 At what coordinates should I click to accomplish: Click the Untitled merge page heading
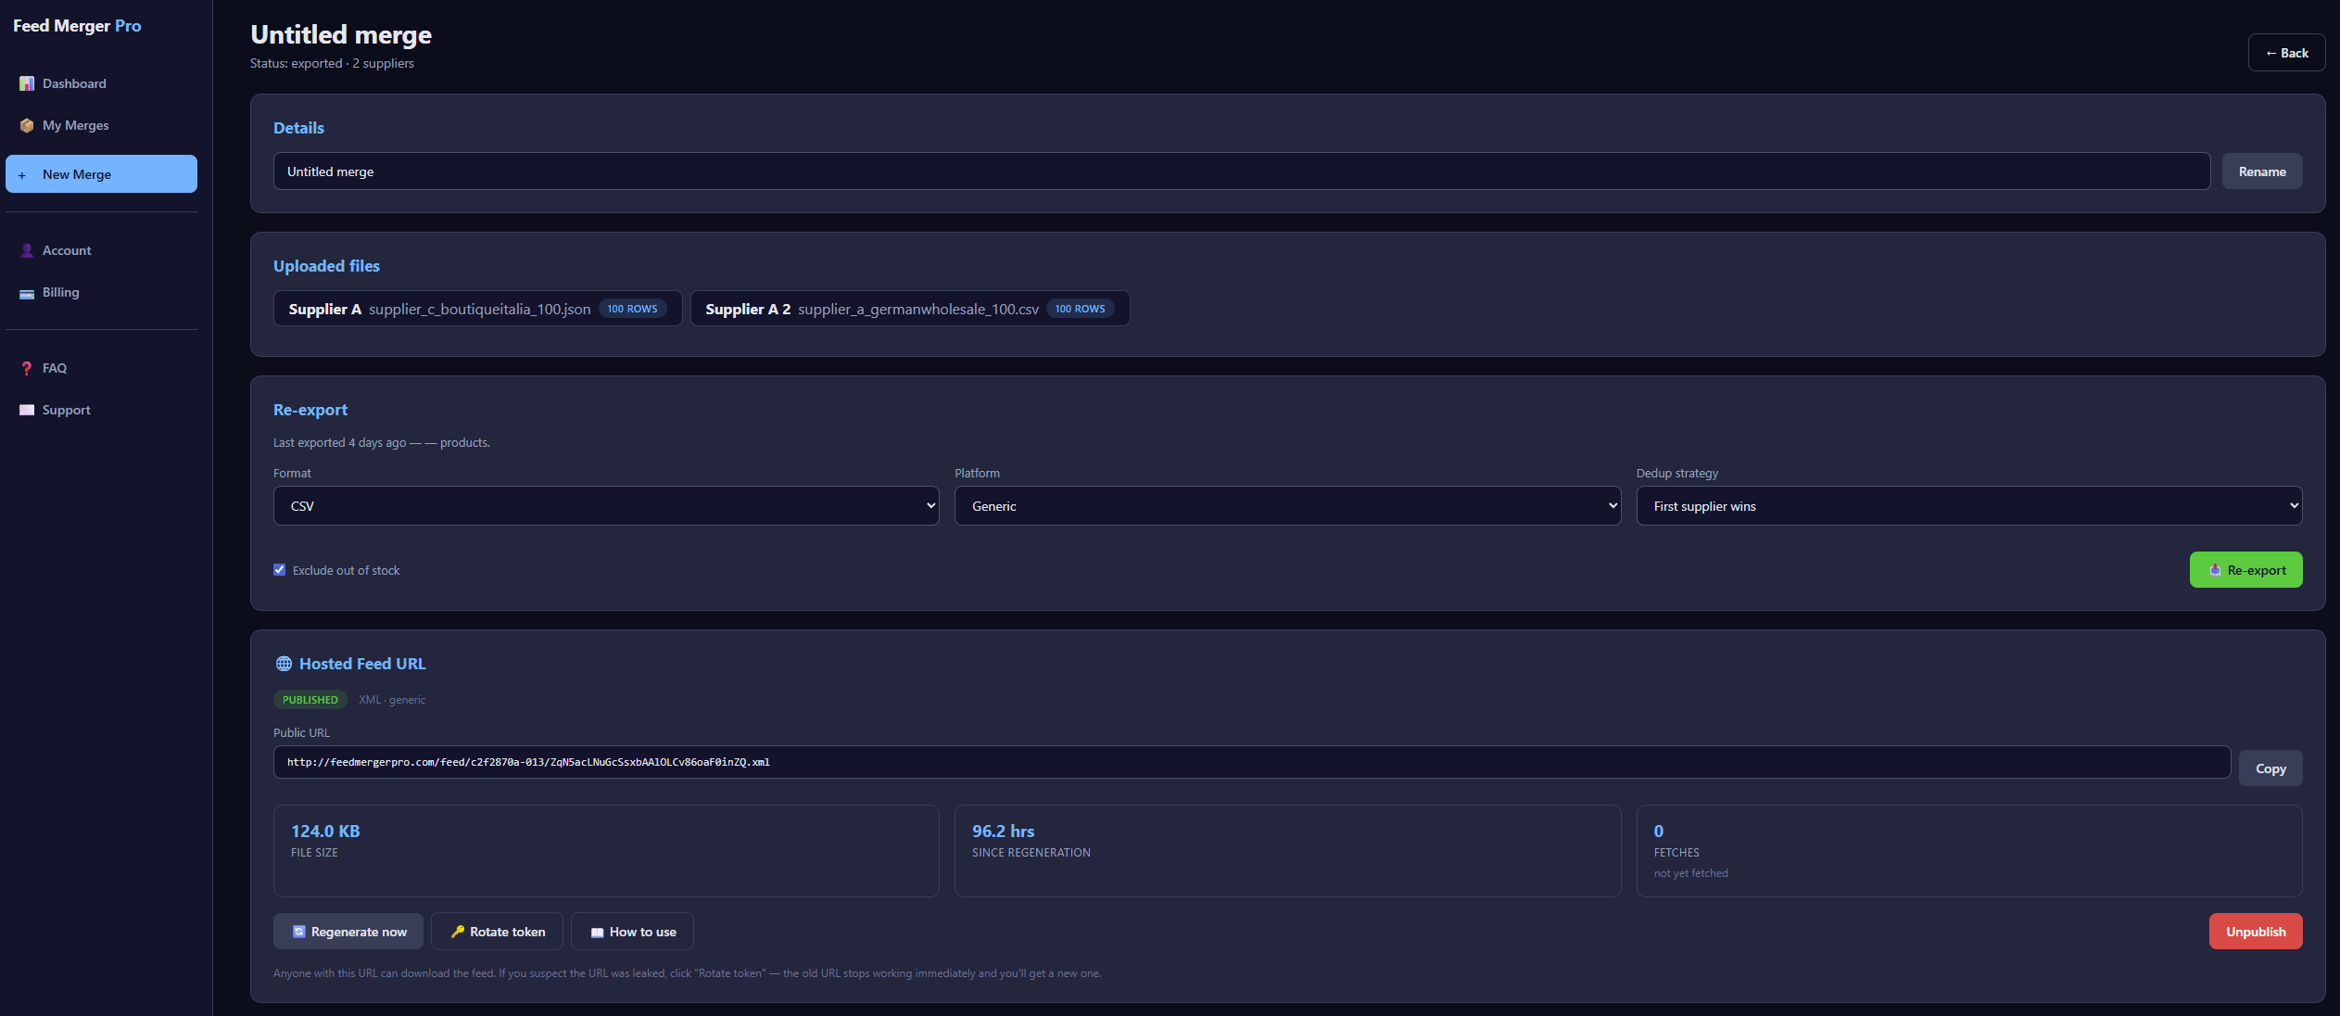coord(341,34)
